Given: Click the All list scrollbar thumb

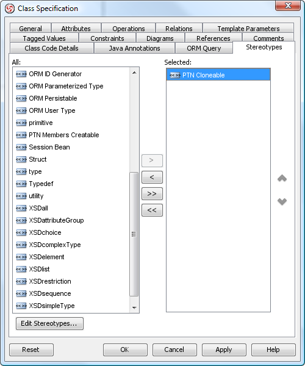Looking at the screenshot, I should point(134,234).
